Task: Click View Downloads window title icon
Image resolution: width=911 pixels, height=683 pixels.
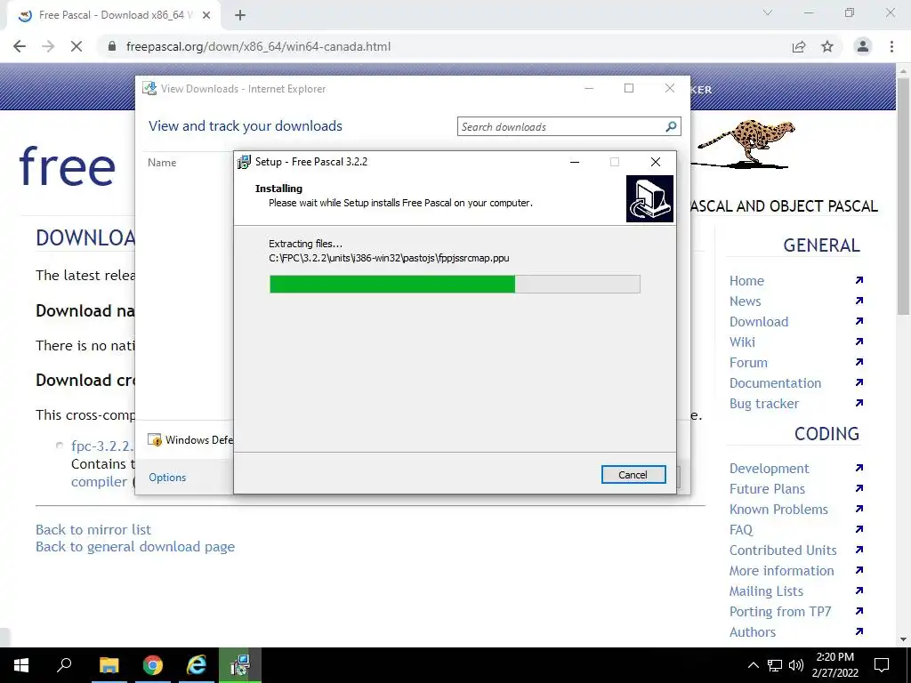Action: pos(149,88)
